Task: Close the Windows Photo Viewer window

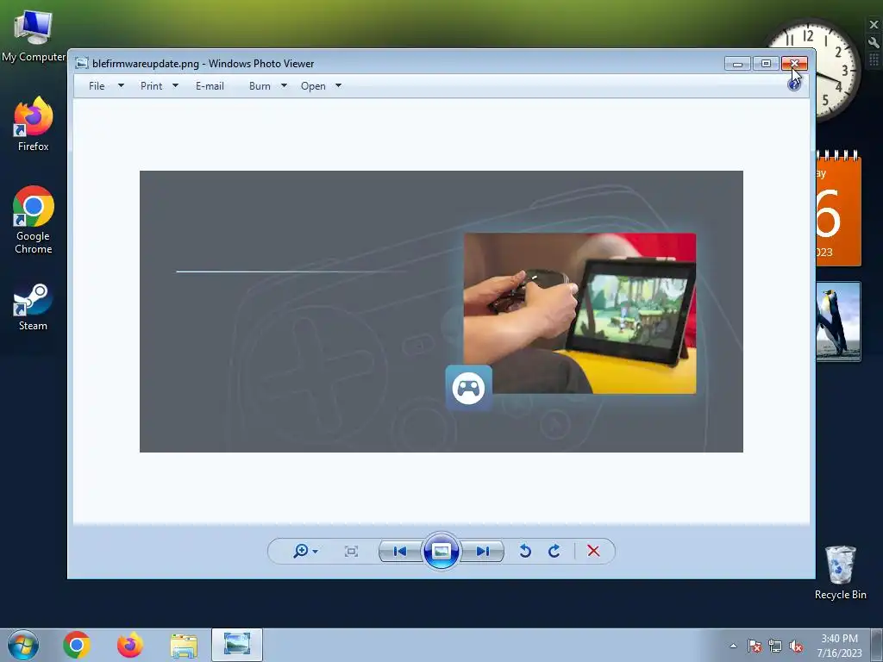Action: [794, 64]
